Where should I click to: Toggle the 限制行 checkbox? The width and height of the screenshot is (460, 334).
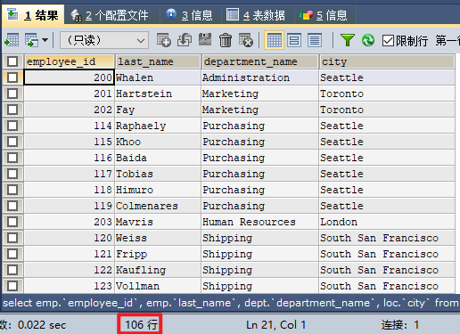(x=388, y=40)
